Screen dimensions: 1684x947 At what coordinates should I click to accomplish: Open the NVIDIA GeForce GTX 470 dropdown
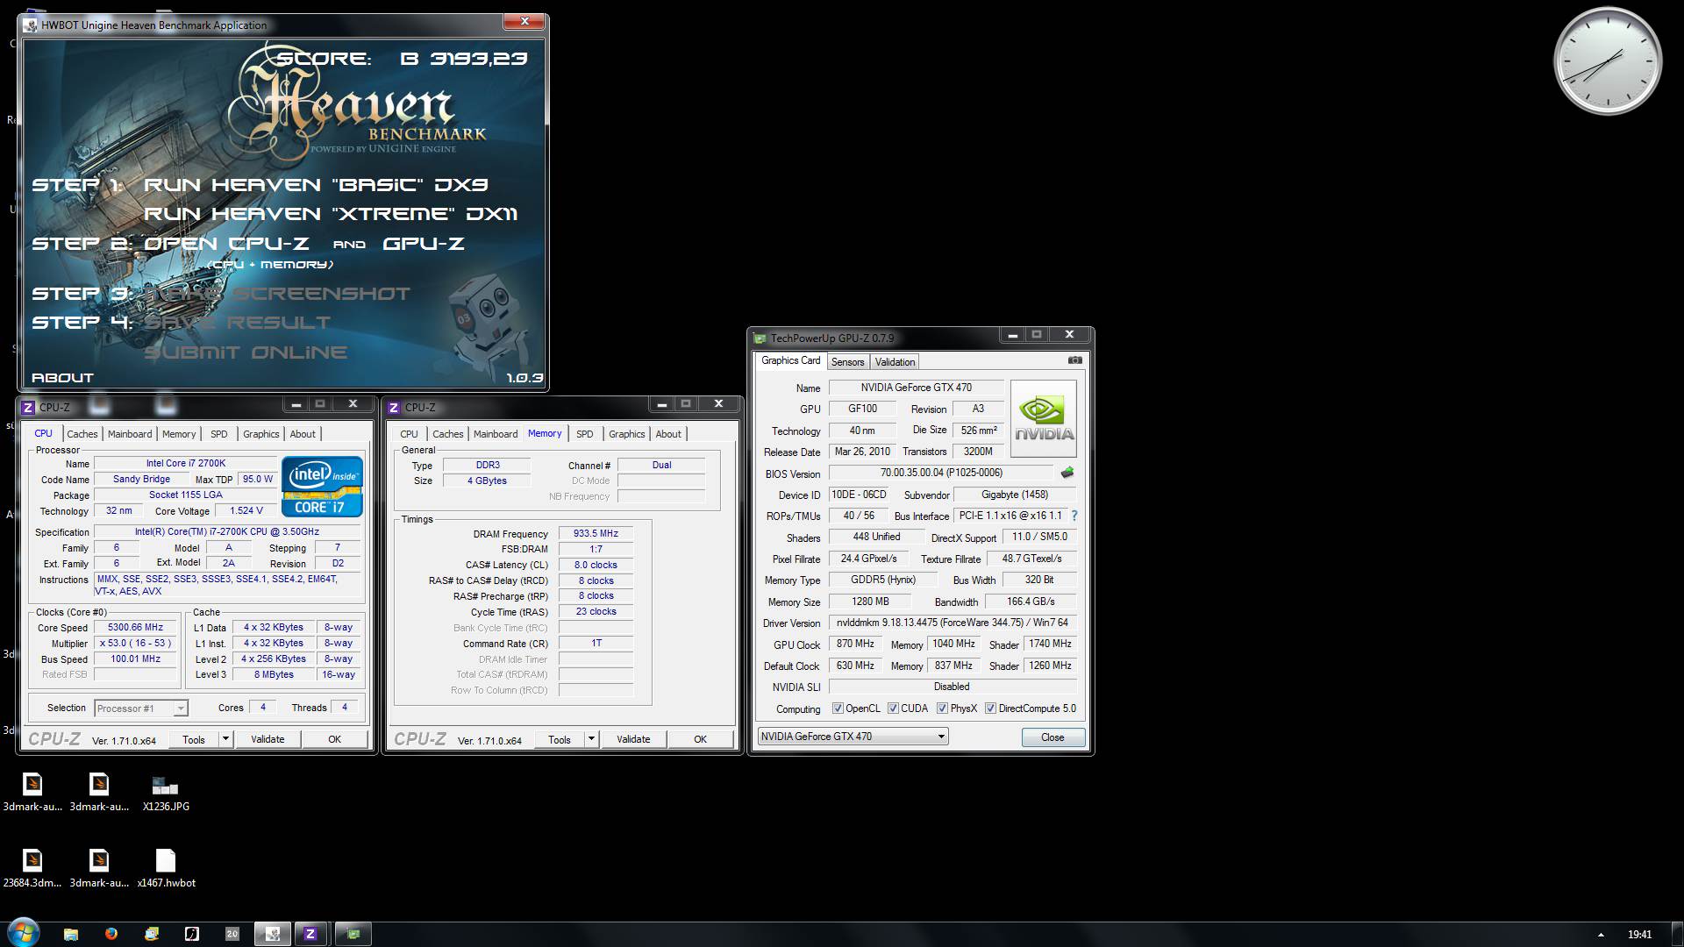853,737
